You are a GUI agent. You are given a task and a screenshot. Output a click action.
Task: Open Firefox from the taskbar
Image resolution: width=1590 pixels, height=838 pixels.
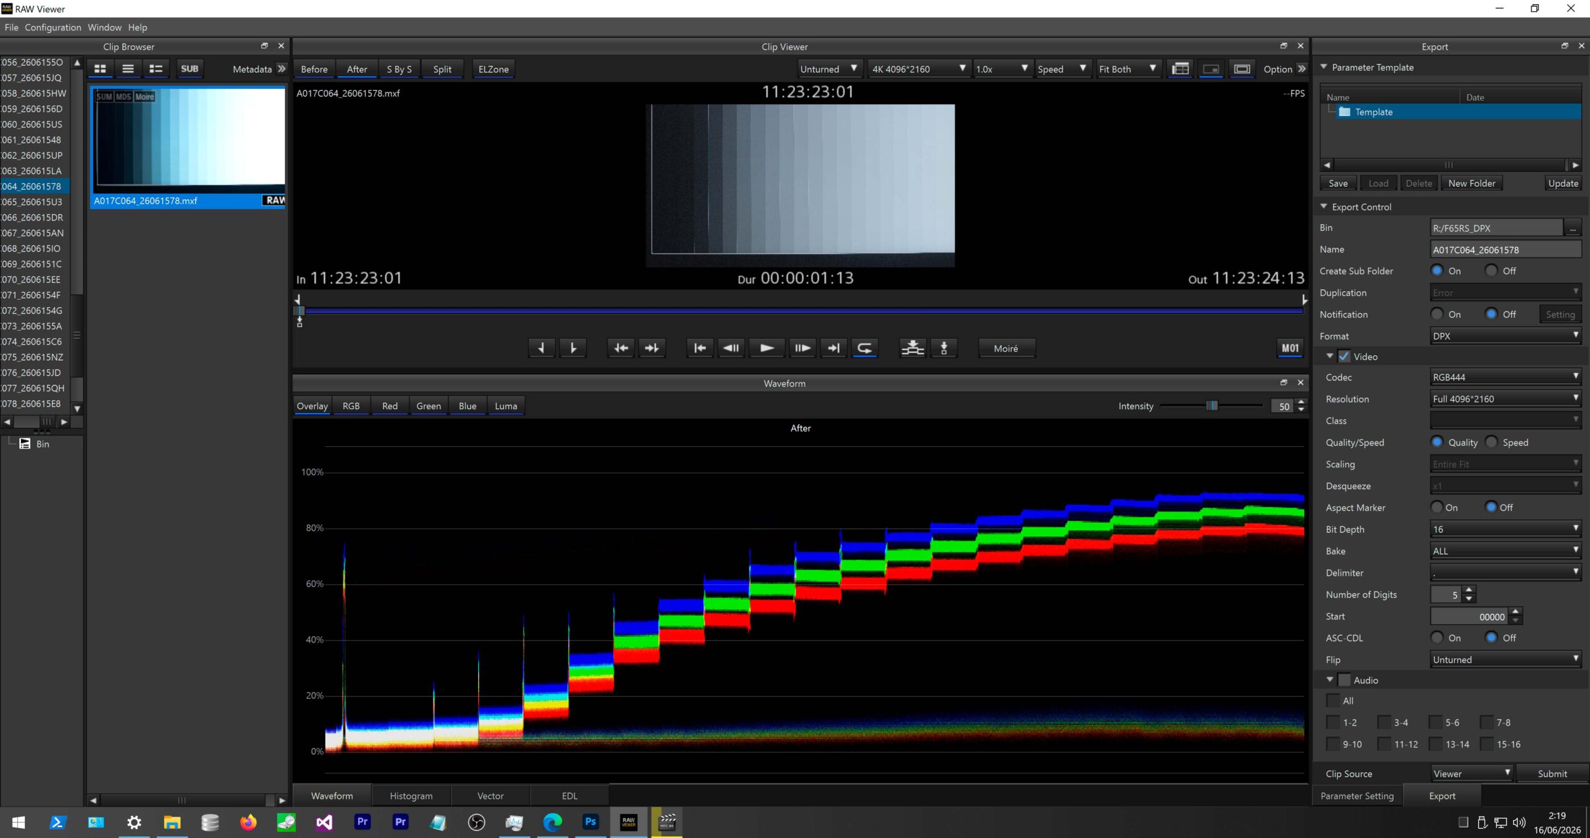point(248,822)
